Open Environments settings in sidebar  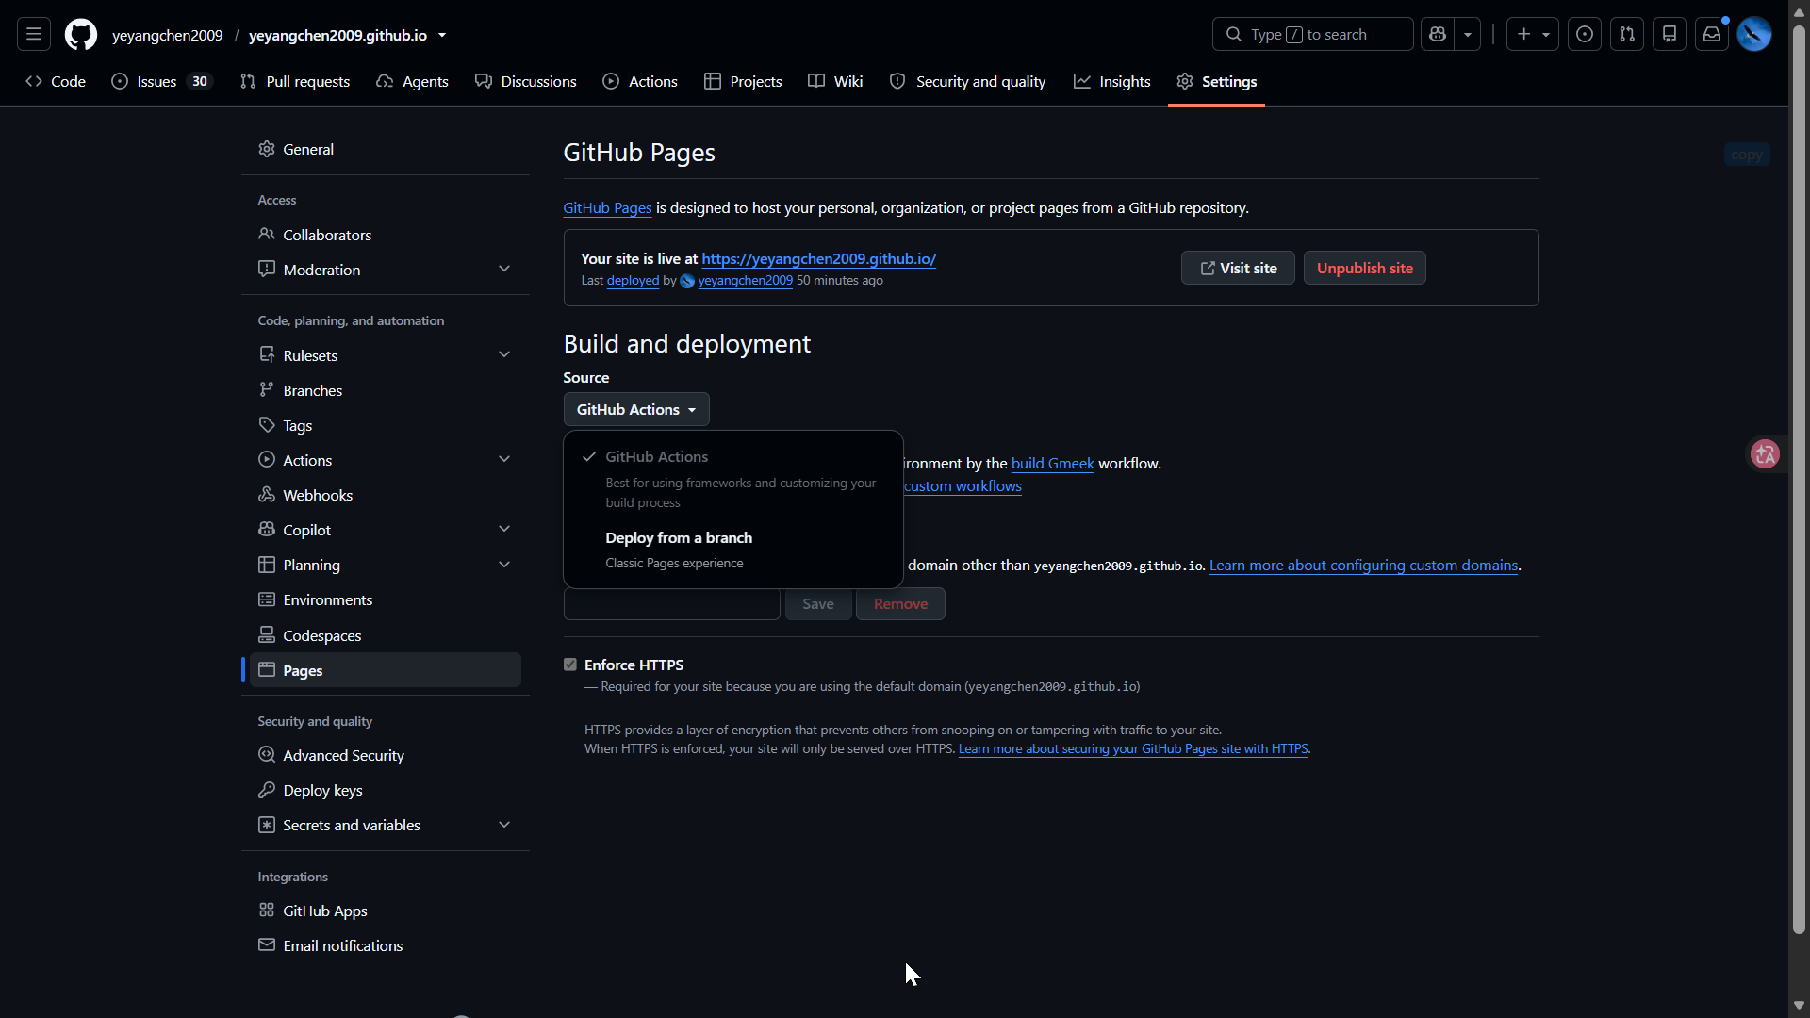tap(386, 600)
